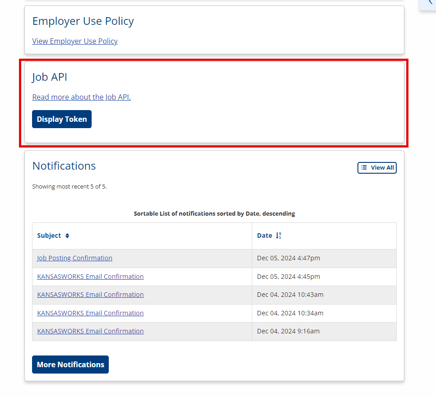Open the View Employer Use Policy link

(75, 41)
